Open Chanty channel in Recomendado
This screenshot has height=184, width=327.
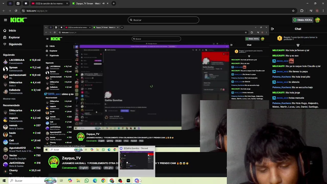[x=21, y=172]
